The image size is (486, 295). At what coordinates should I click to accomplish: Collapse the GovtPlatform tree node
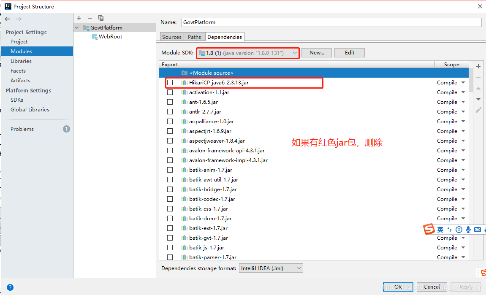tap(77, 28)
